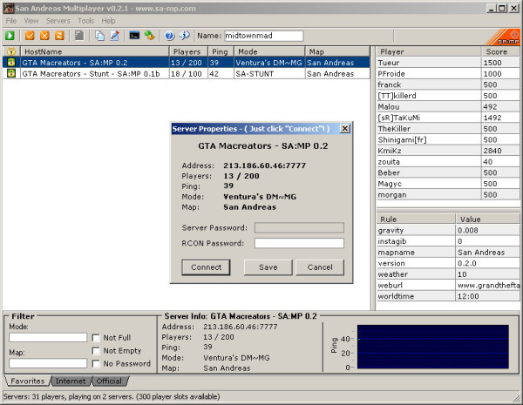Click the Rule column header
The height and width of the screenshot is (405, 523).
[416, 219]
